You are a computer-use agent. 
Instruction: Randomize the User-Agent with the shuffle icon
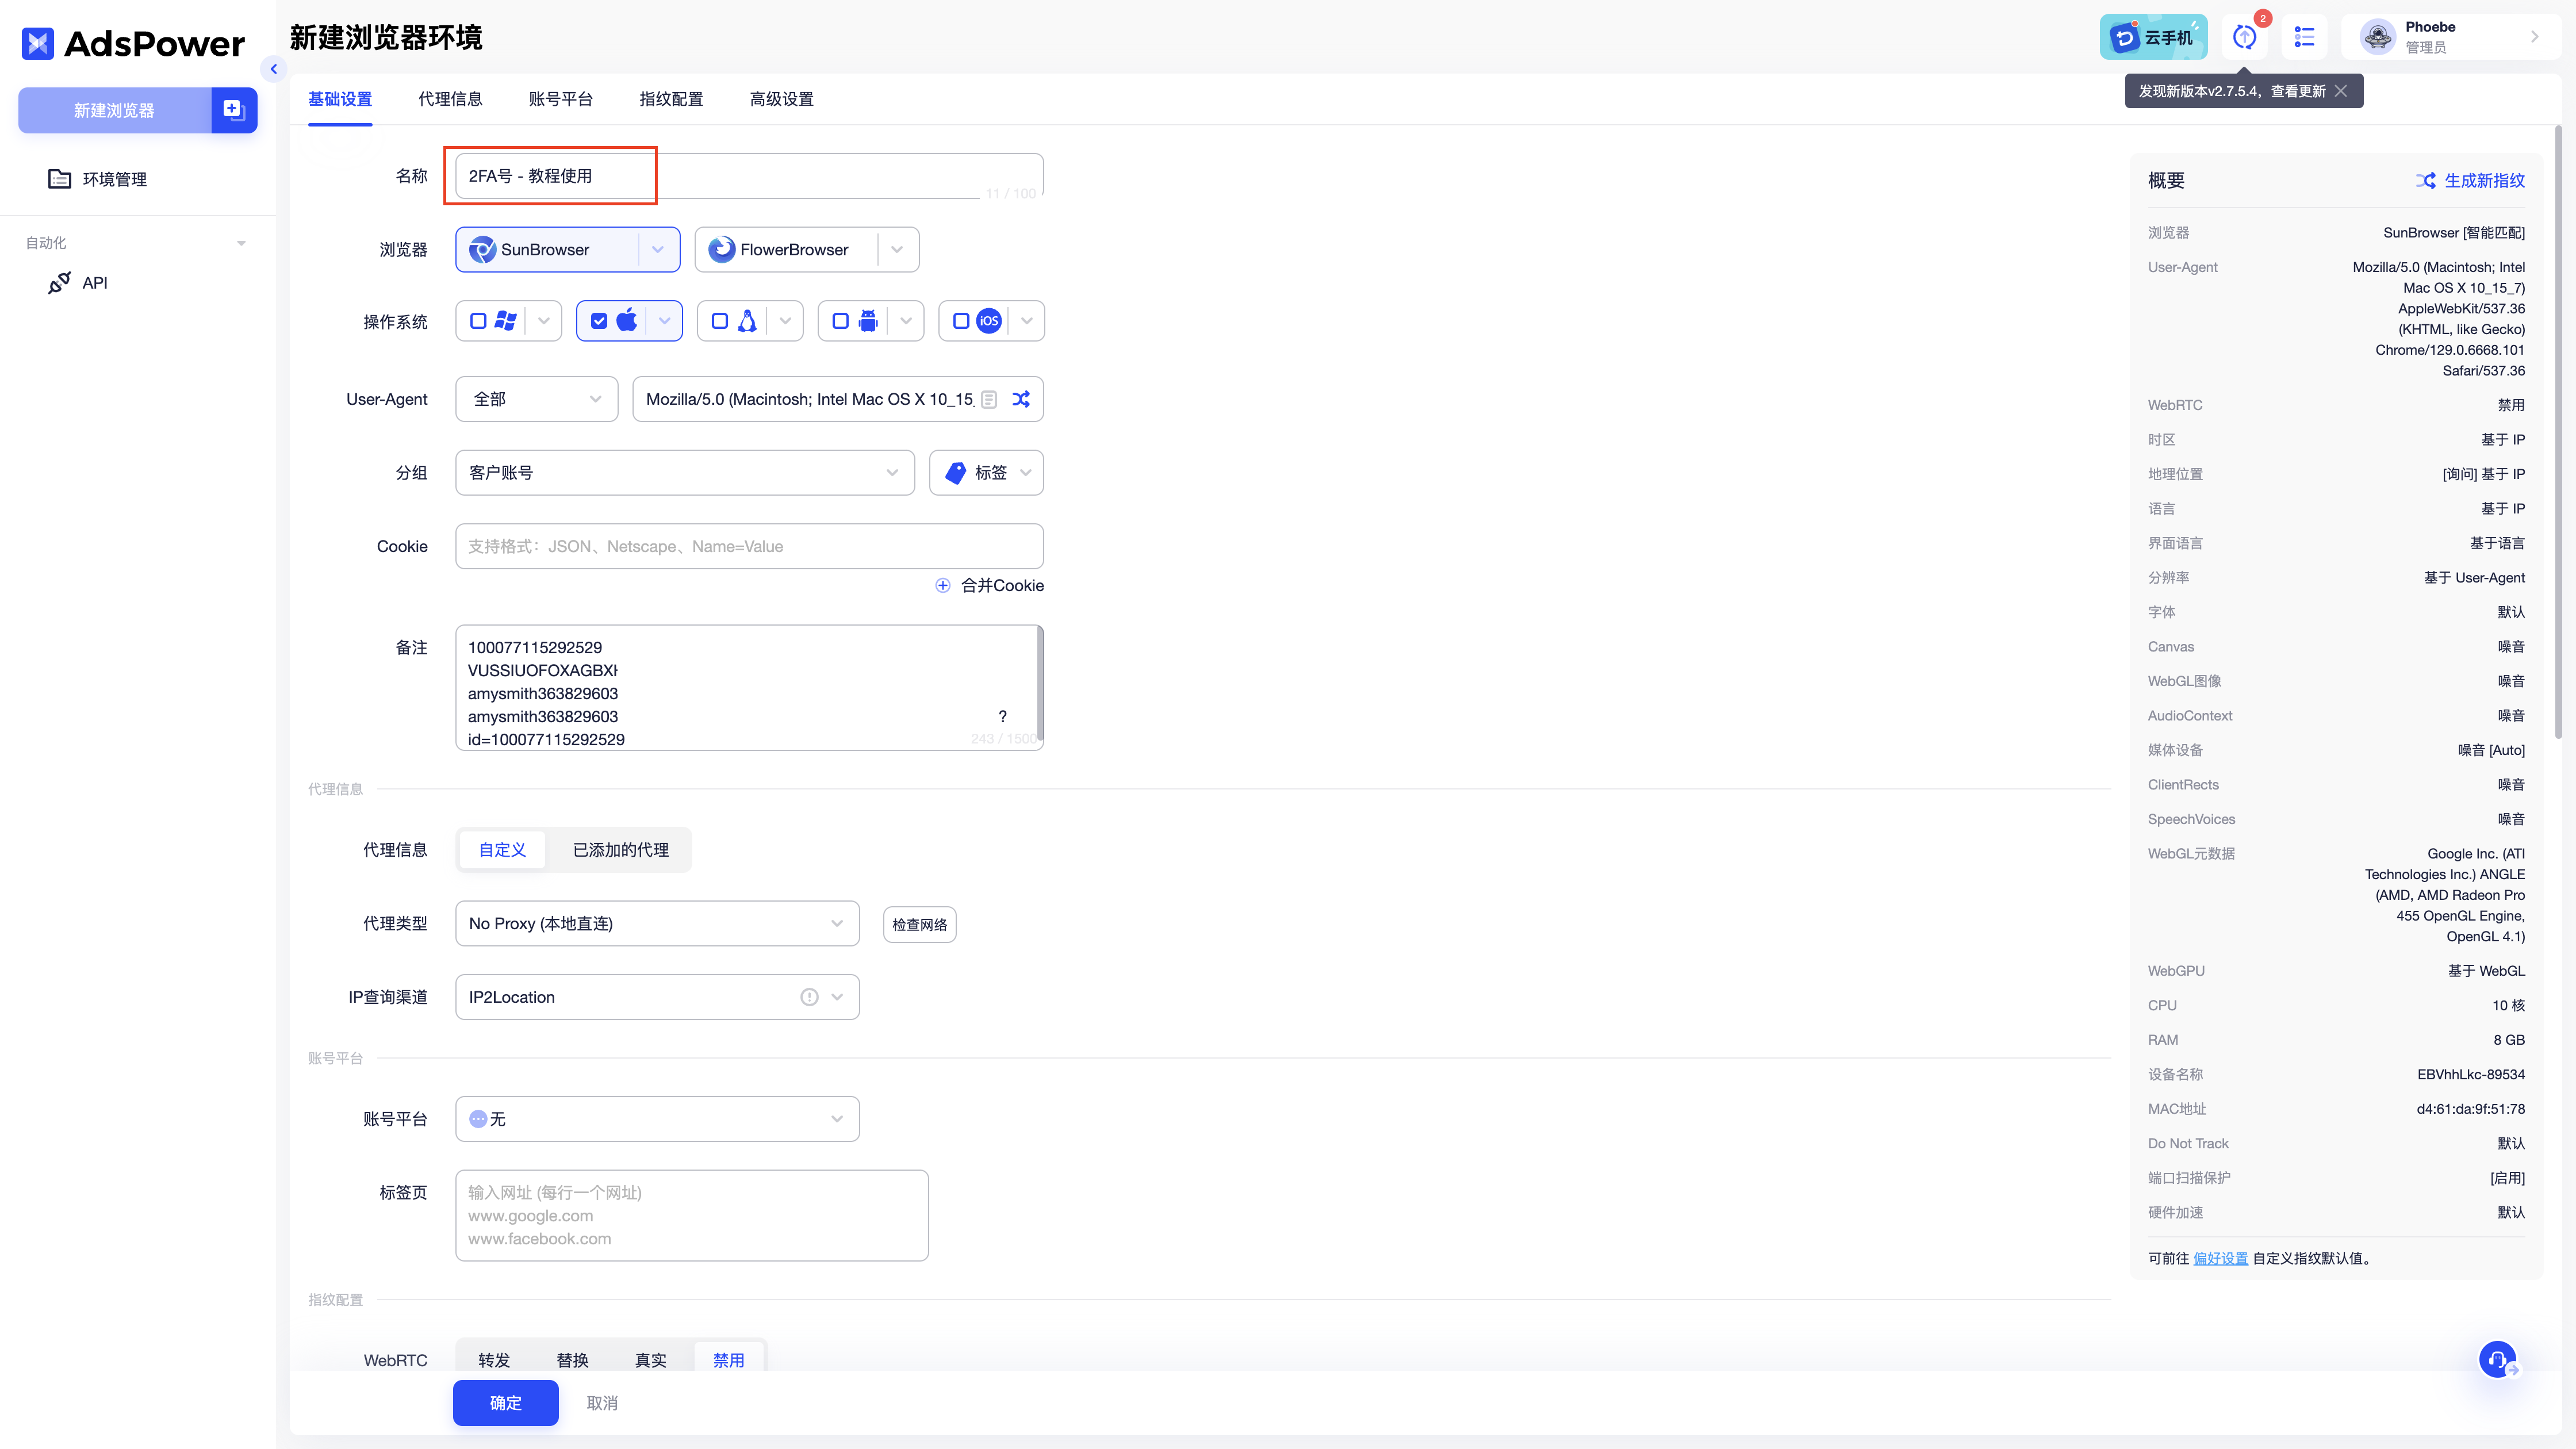point(1021,399)
